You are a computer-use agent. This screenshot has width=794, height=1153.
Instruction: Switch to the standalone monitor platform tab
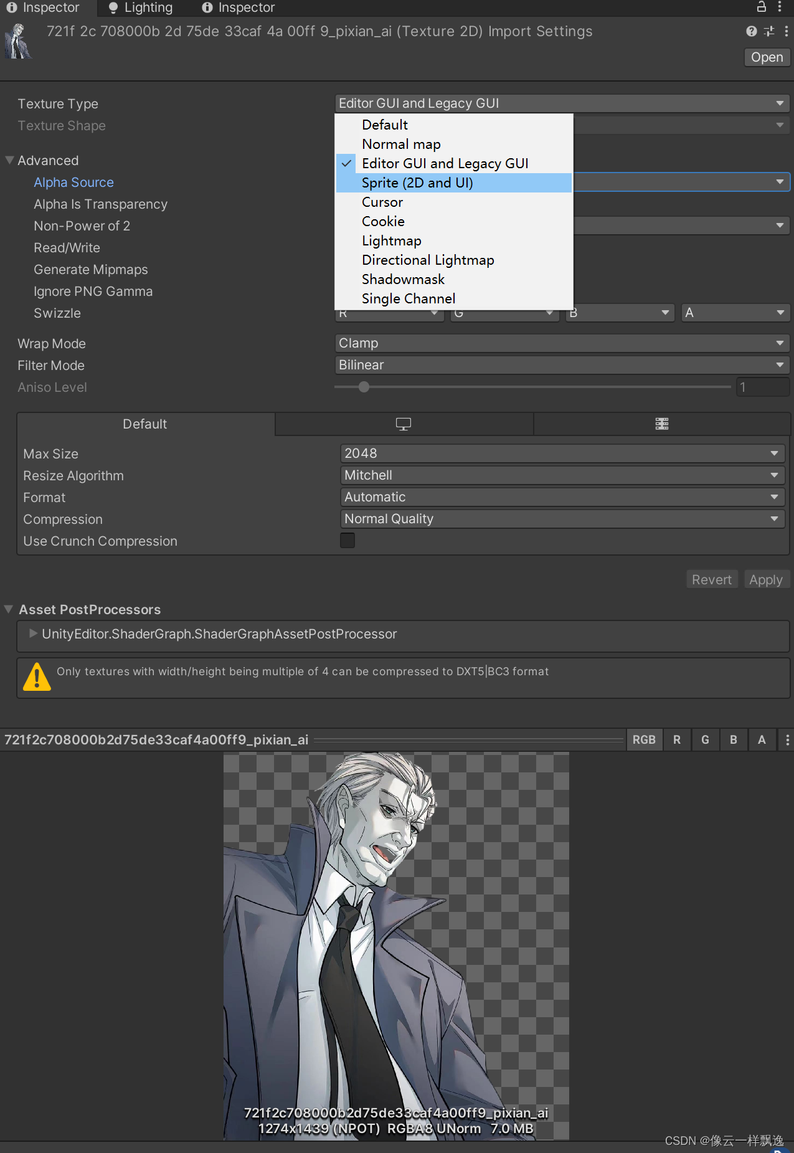tap(404, 424)
